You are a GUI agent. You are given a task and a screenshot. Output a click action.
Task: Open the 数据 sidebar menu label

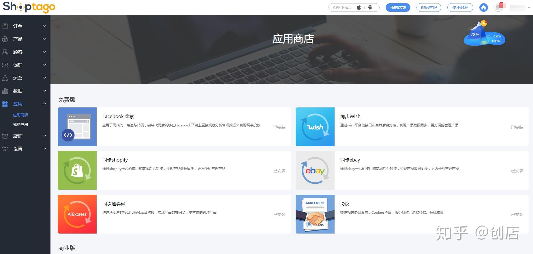[18, 91]
